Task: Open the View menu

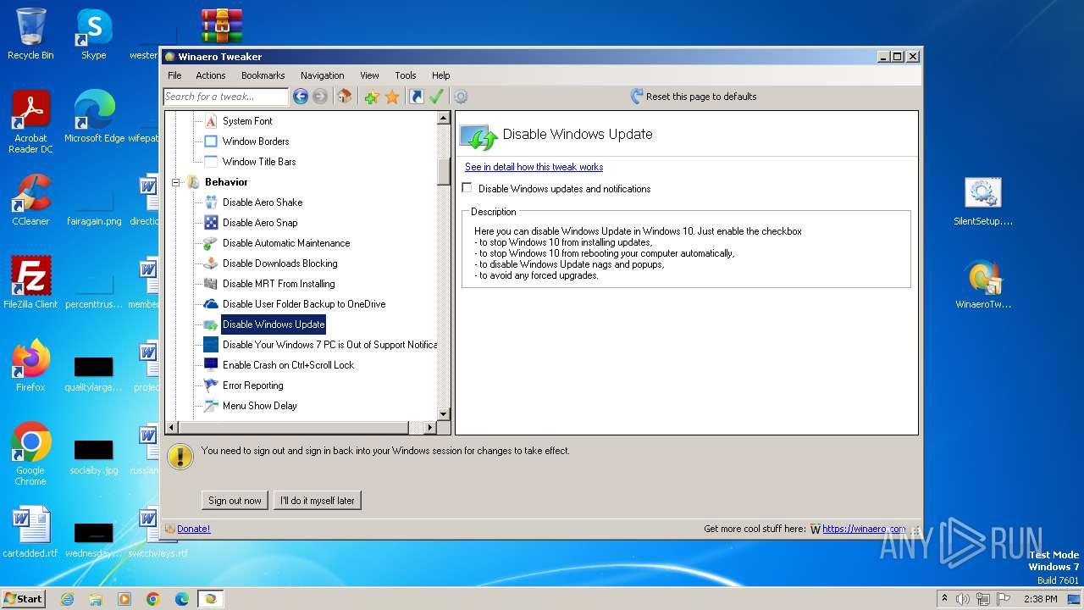Action: point(369,75)
